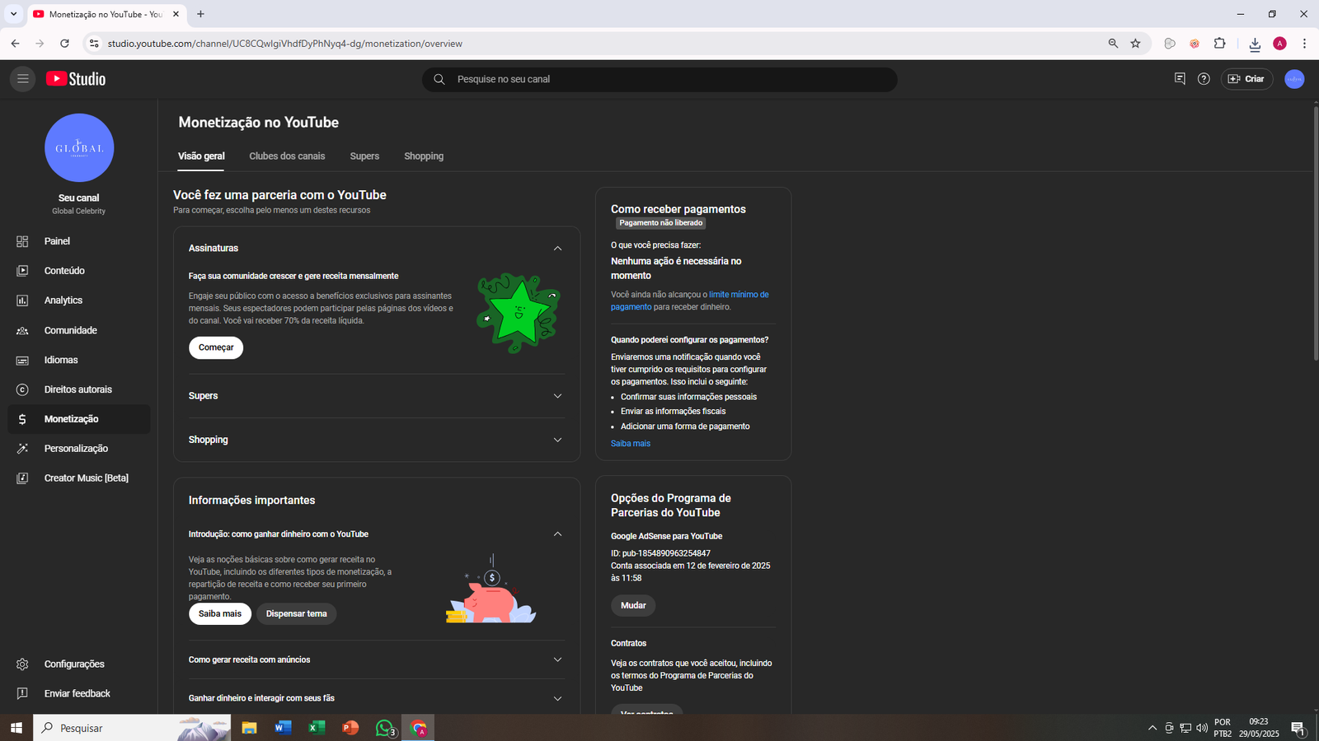Open WhatsApp from the taskbar
The image size is (1319, 741).
[385, 728]
